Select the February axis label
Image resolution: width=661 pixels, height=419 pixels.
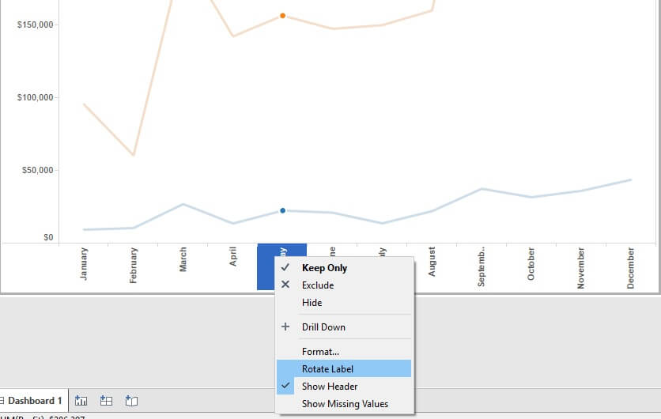click(133, 265)
